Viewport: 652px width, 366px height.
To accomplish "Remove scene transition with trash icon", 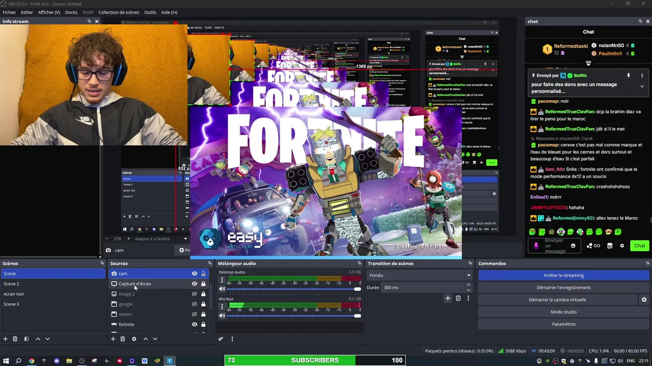I will pyautogui.click(x=458, y=298).
